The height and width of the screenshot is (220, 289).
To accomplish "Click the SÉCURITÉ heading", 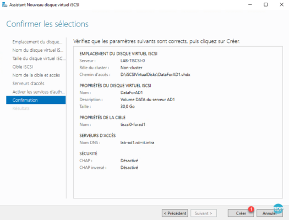I will (88, 153).
